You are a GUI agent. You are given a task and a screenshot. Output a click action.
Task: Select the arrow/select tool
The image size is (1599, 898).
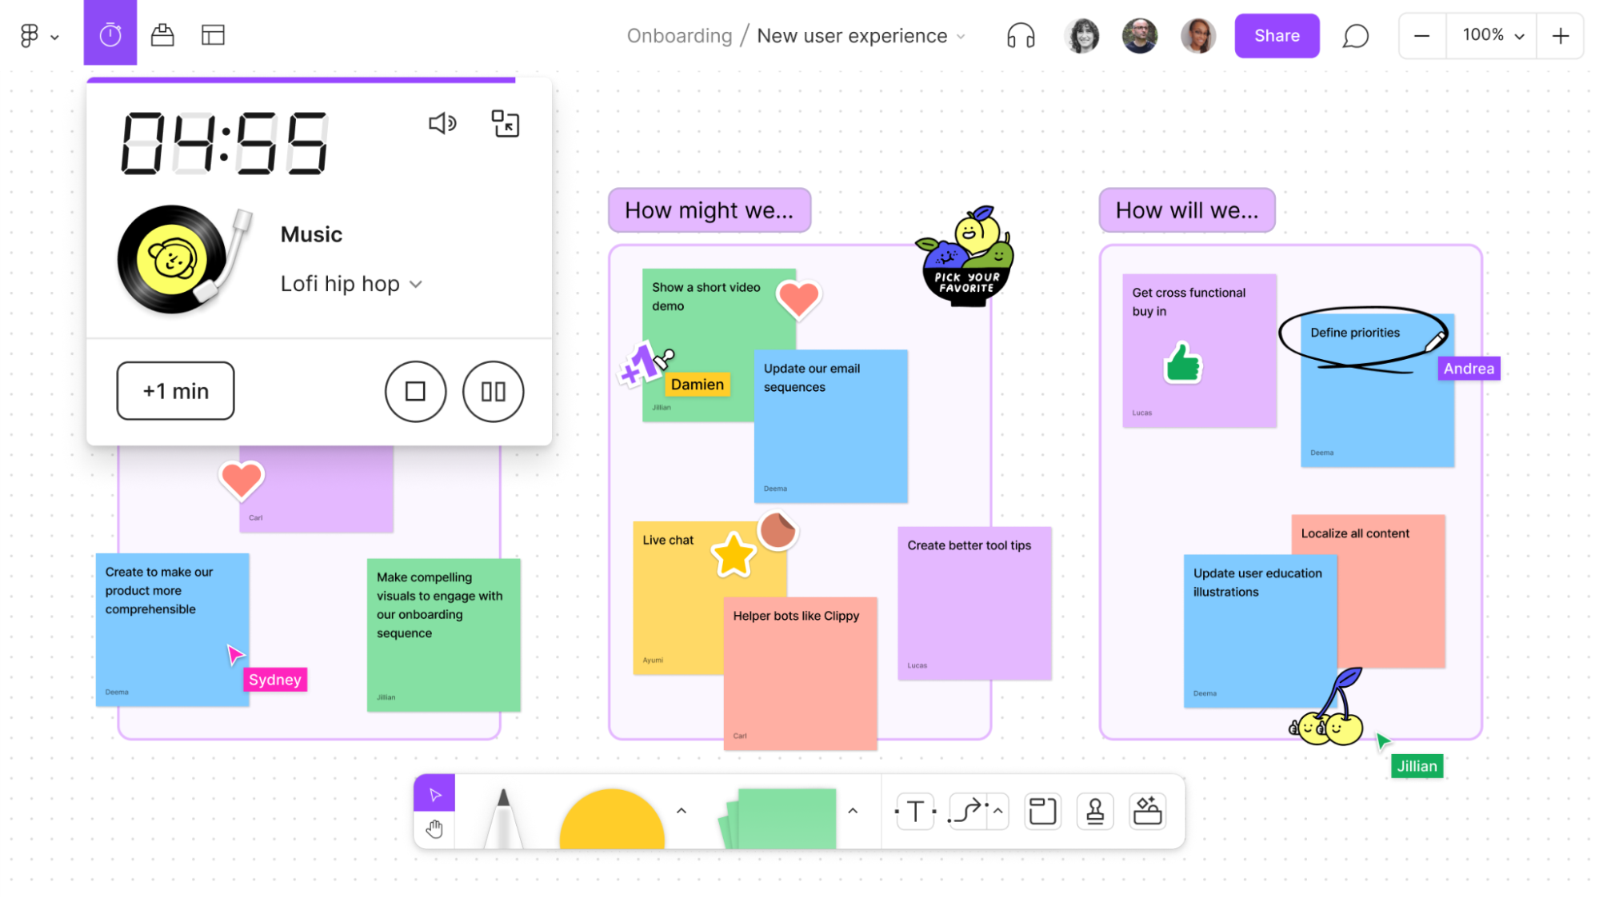(x=434, y=794)
